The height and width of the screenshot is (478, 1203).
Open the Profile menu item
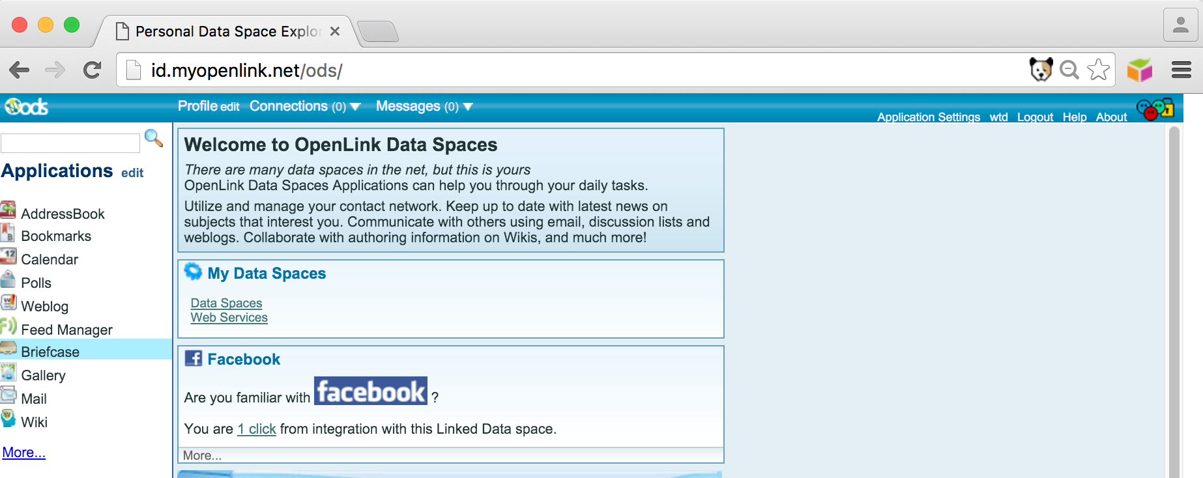197,106
